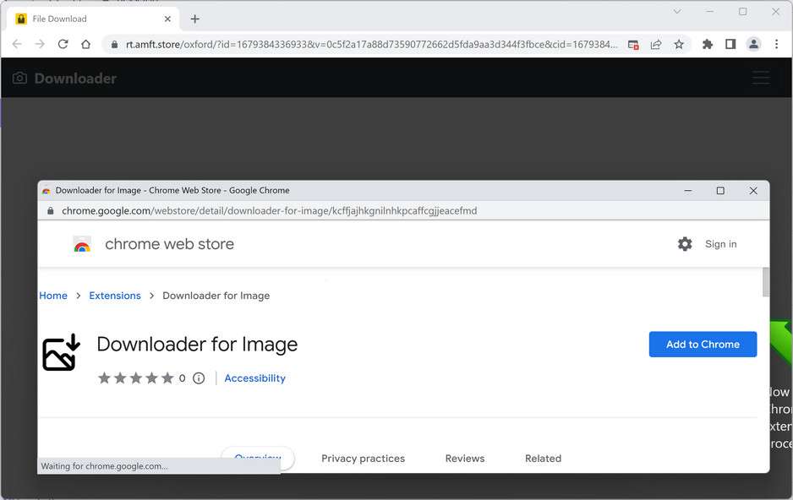Bookmark this page with the star
The image size is (793, 500).
click(x=678, y=44)
